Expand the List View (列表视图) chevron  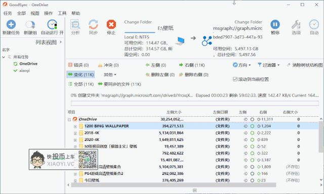[61, 42]
